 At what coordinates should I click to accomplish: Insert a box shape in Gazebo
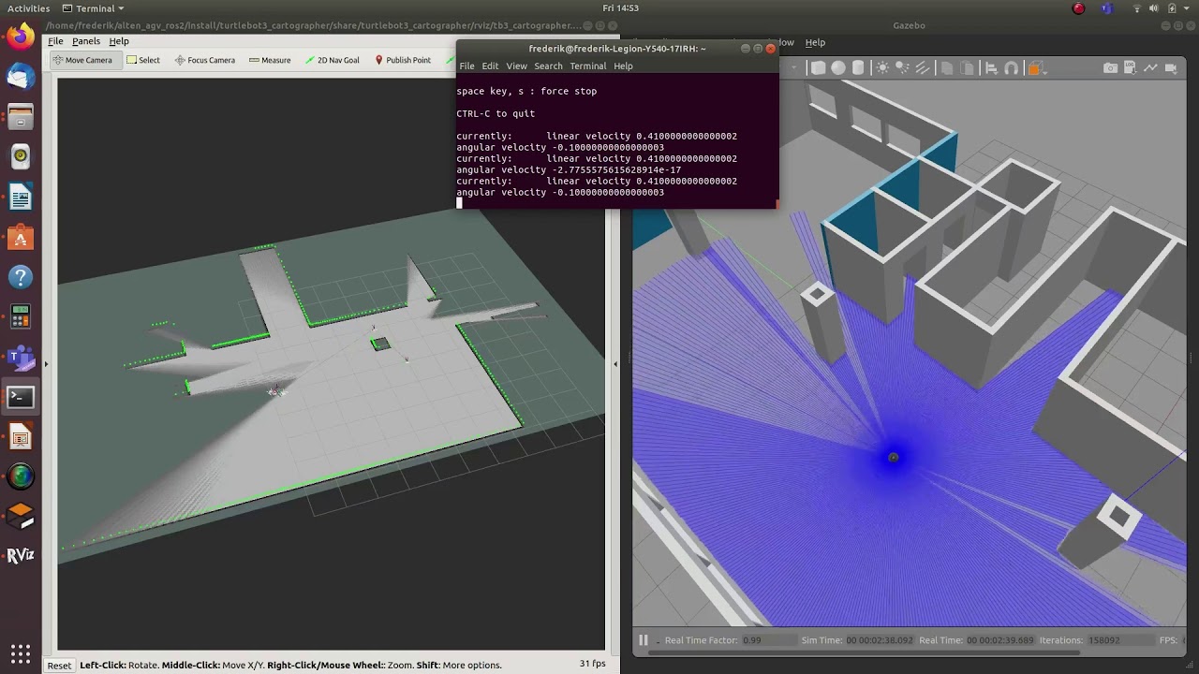point(818,67)
